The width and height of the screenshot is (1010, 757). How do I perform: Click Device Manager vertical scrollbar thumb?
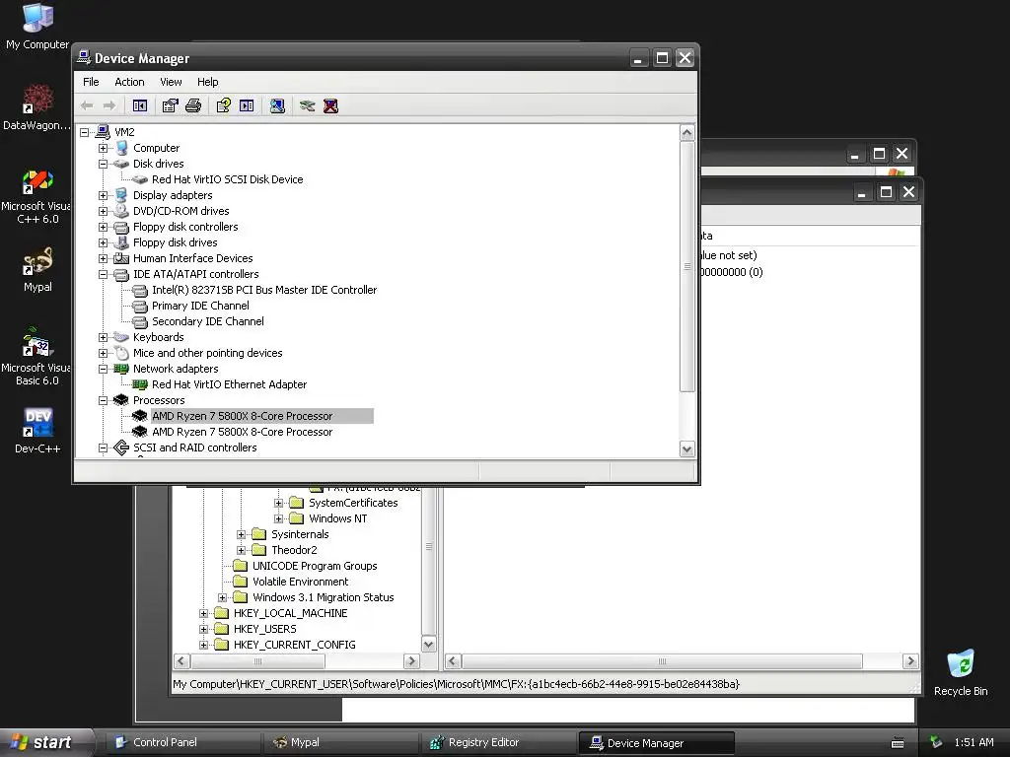click(687, 266)
